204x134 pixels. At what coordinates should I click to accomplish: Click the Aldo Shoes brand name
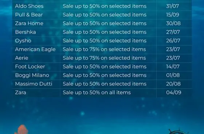29,6
